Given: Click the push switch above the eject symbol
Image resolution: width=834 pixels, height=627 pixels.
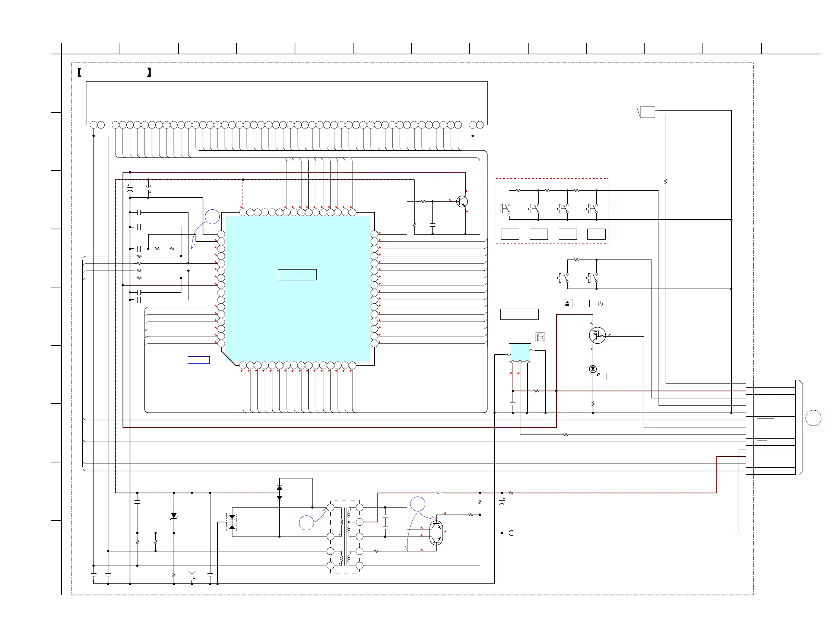Looking at the screenshot, I should coord(563,278).
